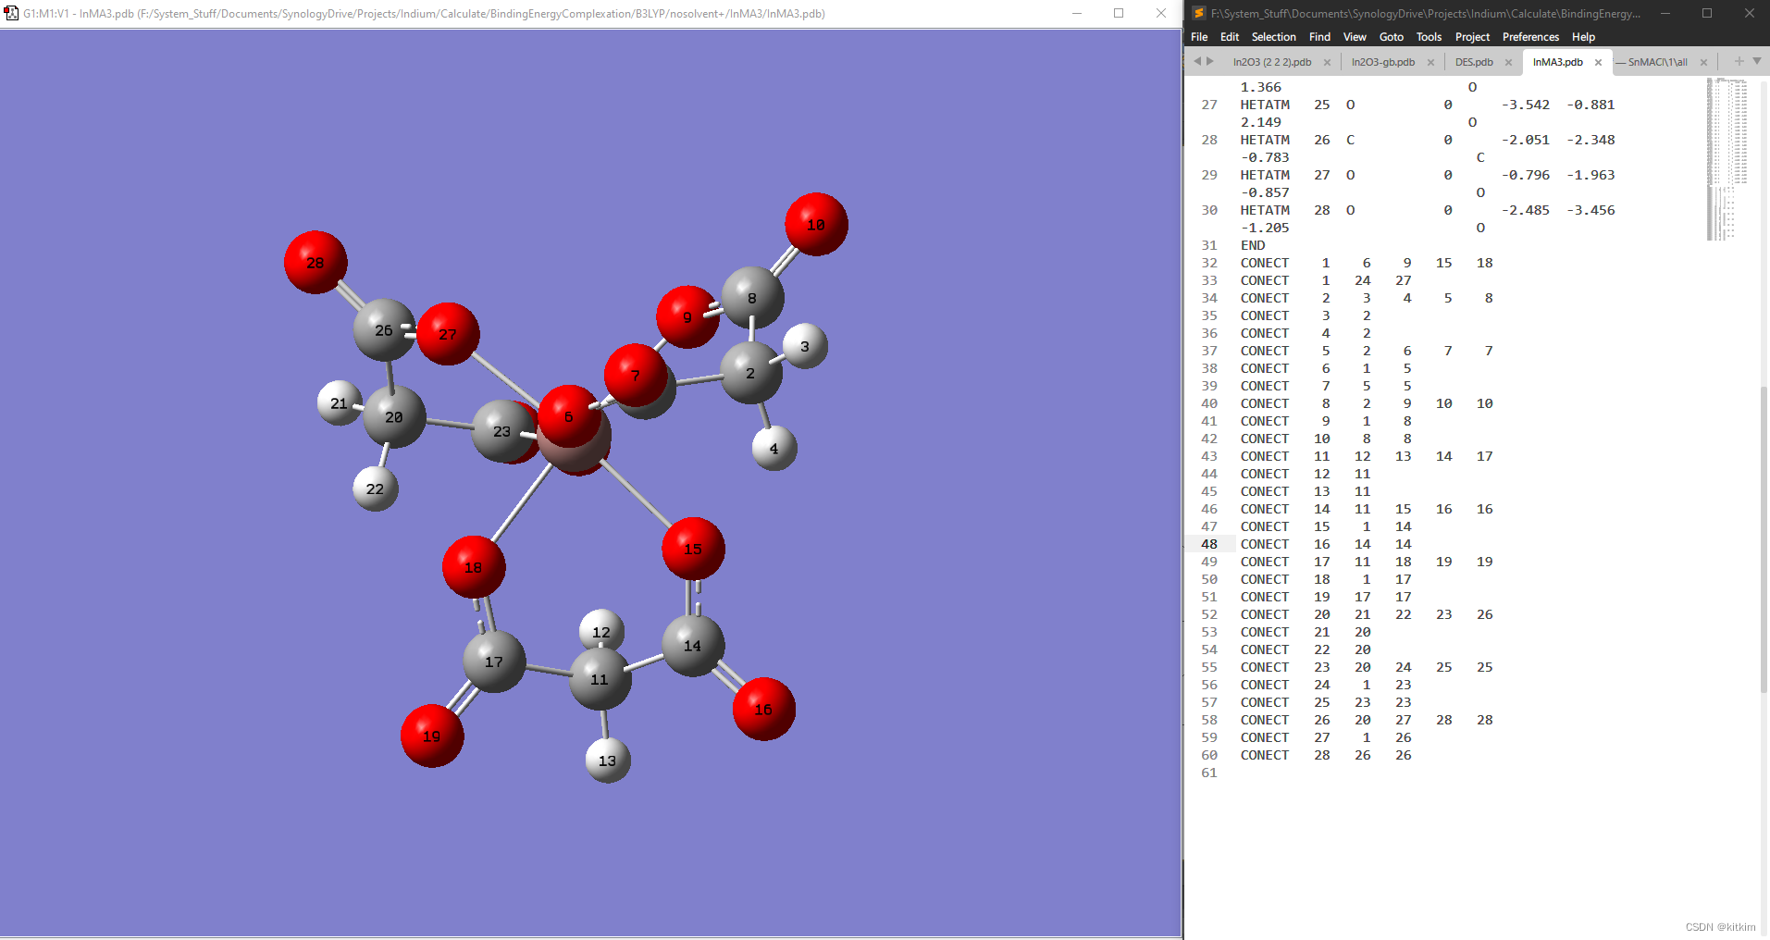Select oxygen atom 10 in the molecule
The image size is (1770, 940).
(816, 225)
